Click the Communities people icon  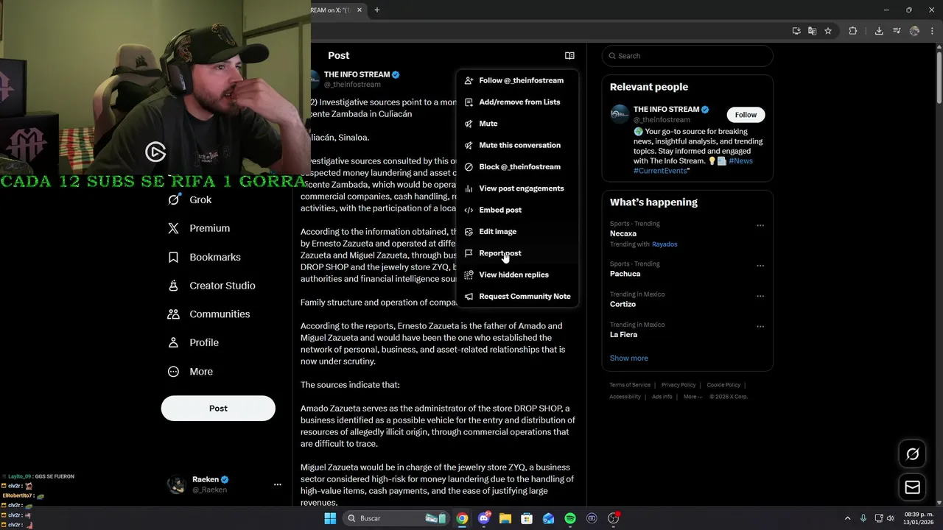pyautogui.click(x=174, y=314)
